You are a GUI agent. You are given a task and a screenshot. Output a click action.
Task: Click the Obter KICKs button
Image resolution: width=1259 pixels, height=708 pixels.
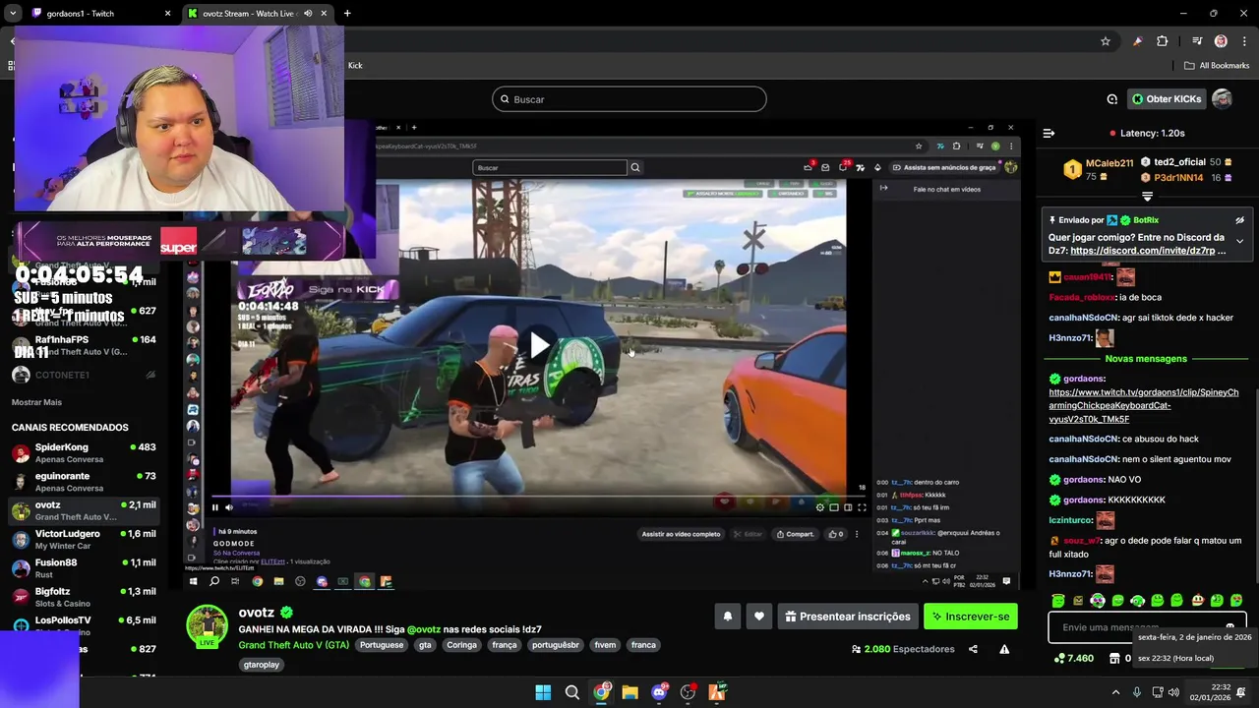click(x=1167, y=99)
